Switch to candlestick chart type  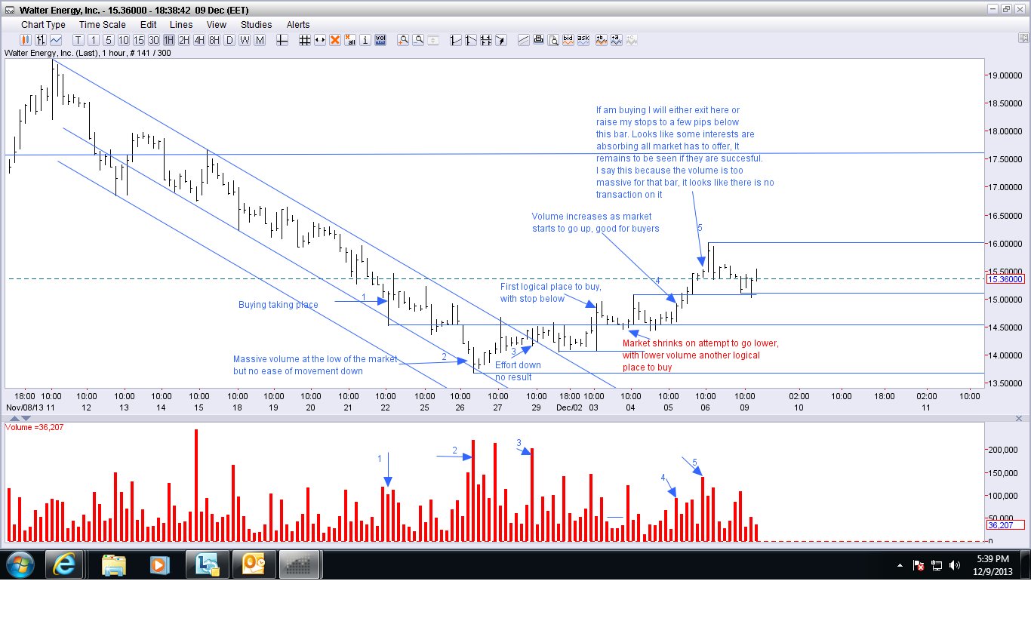[25, 40]
